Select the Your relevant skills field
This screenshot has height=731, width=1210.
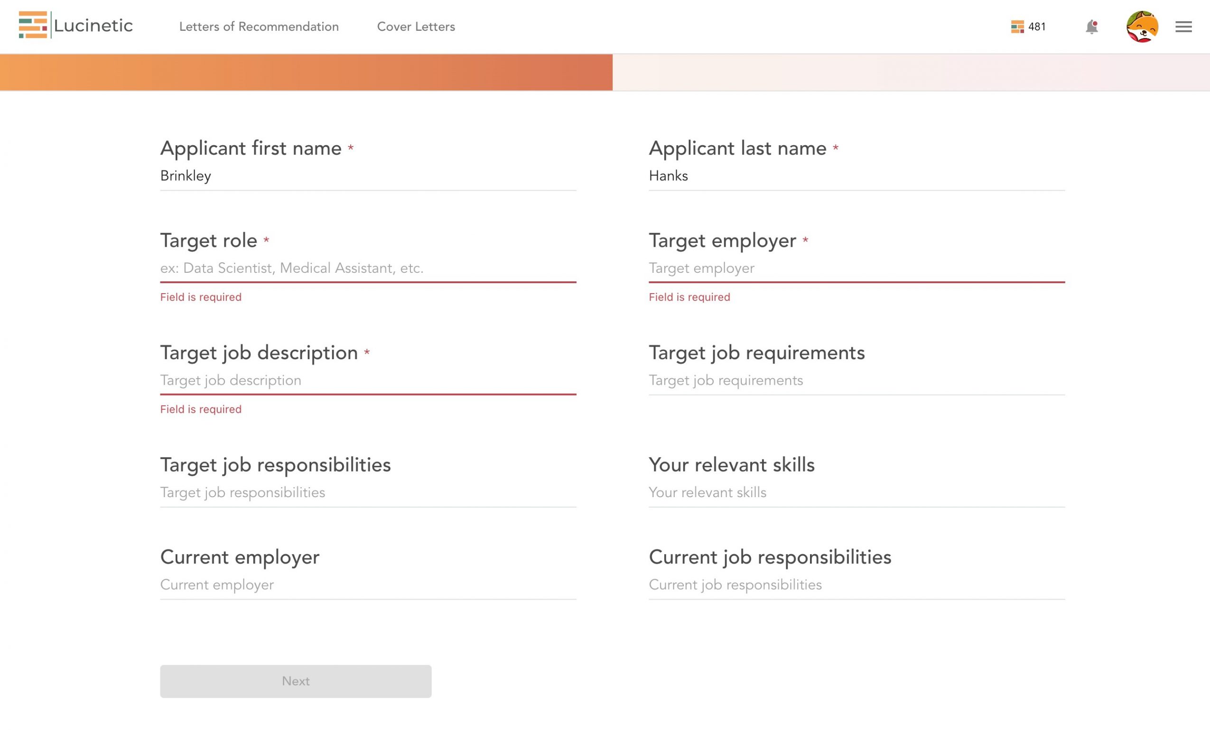(856, 492)
